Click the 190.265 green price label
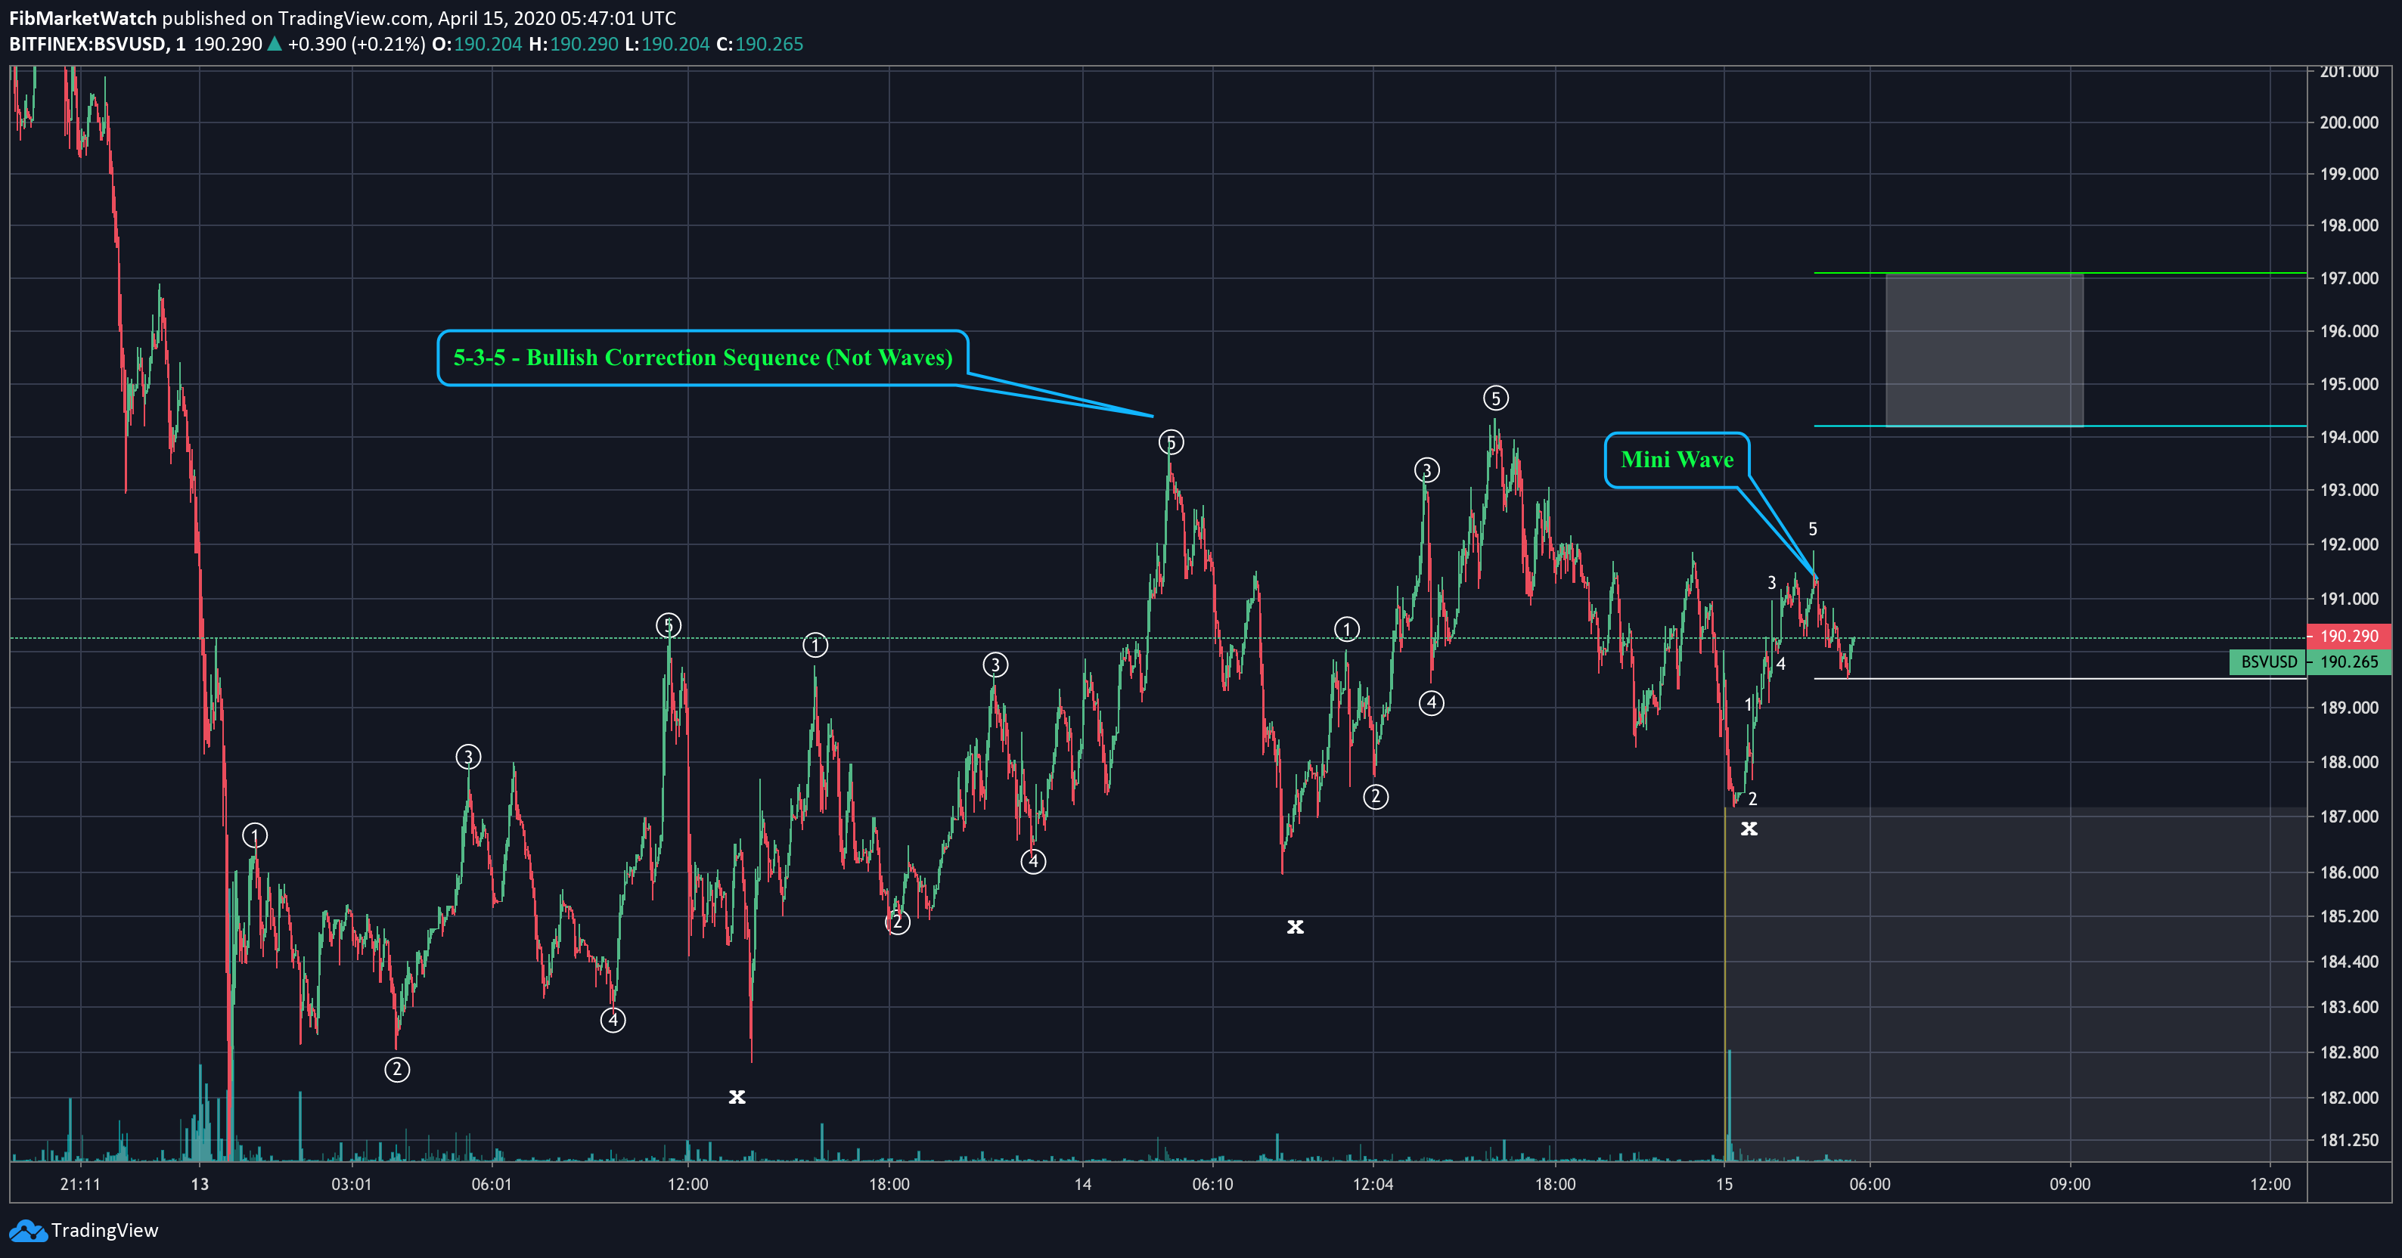The height and width of the screenshot is (1258, 2402). pyautogui.click(x=2348, y=662)
